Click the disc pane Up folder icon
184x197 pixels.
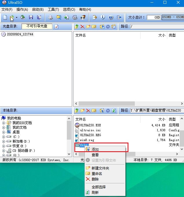(x=77, y=27)
